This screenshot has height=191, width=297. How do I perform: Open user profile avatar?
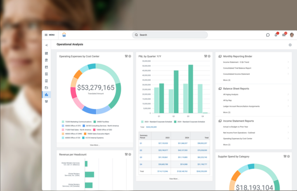(292, 35)
